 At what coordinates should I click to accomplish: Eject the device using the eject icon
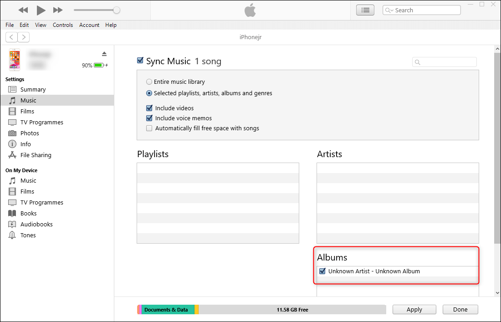click(x=104, y=54)
